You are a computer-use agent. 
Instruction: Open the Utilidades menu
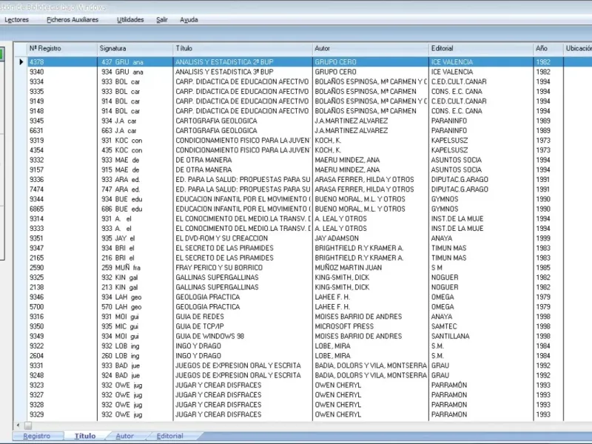[130, 20]
